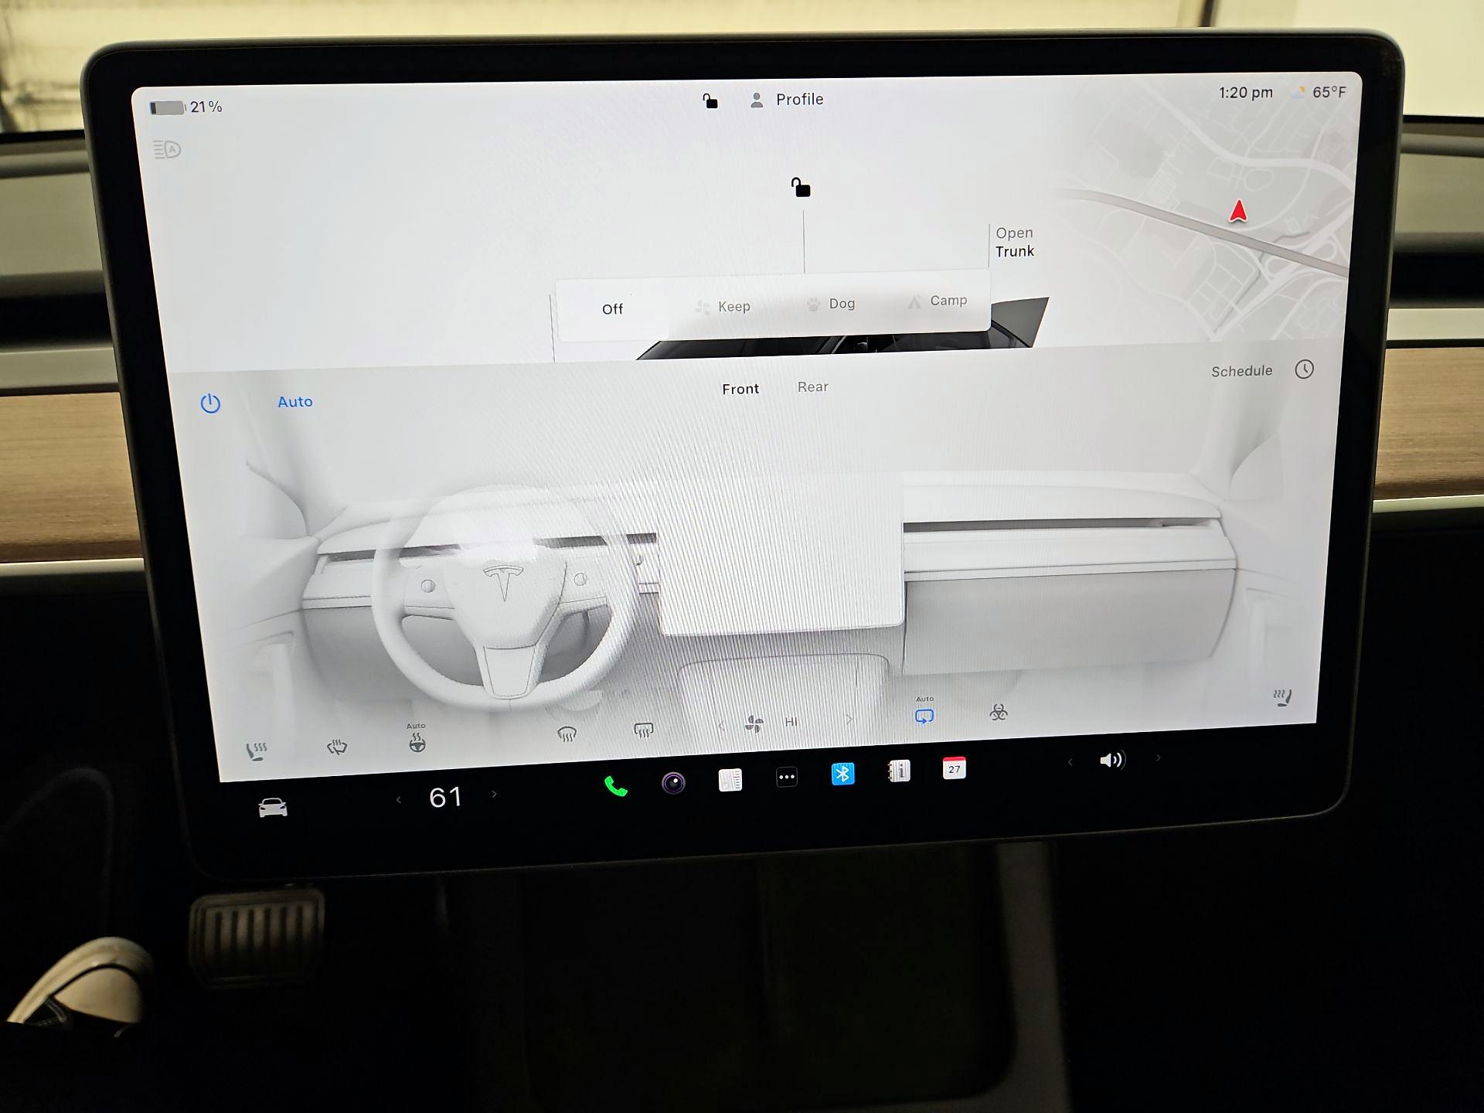Tap the 61 temperature setting
The height and width of the screenshot is (1113, 1484).
pyautogui.click(x=446, y=797)
